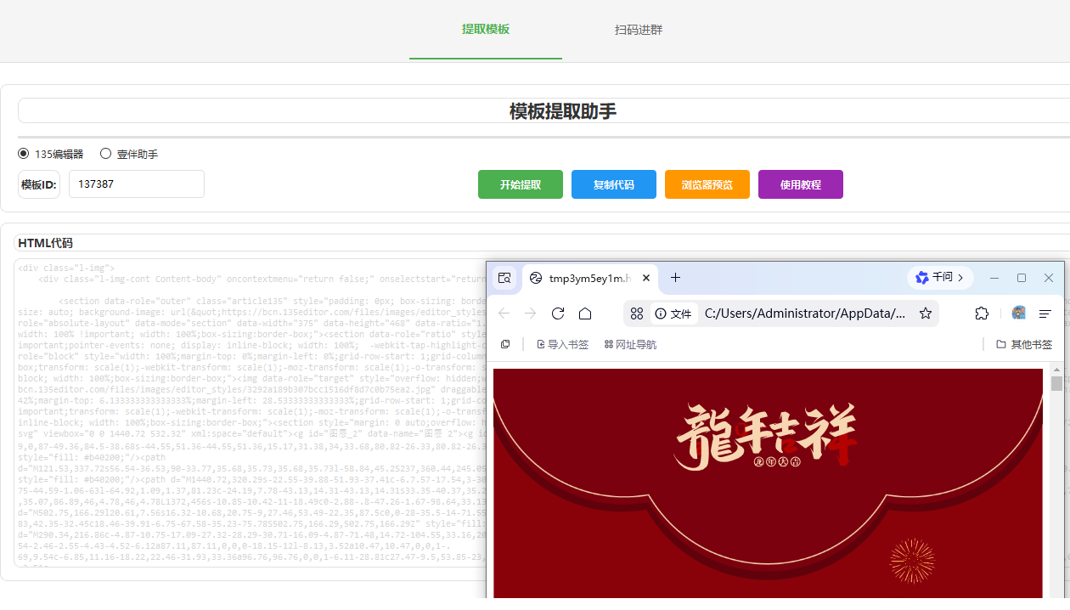
Task: Click the 模板ID input field
Action: click(137, 184)
